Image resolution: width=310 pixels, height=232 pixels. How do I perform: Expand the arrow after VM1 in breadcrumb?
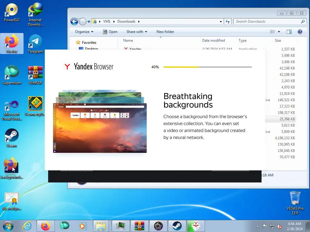[114, 21]
